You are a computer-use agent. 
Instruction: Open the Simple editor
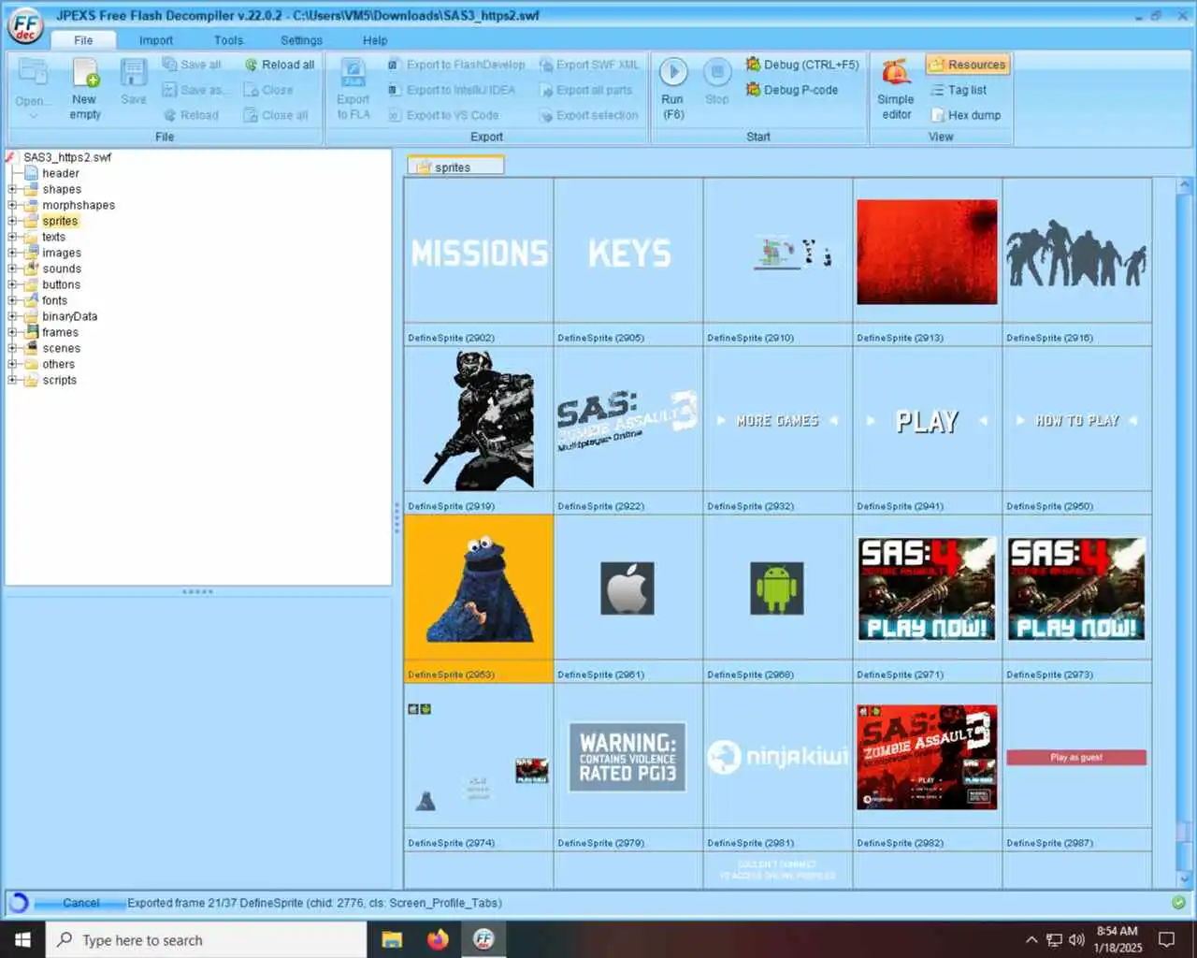click(896, 89)
